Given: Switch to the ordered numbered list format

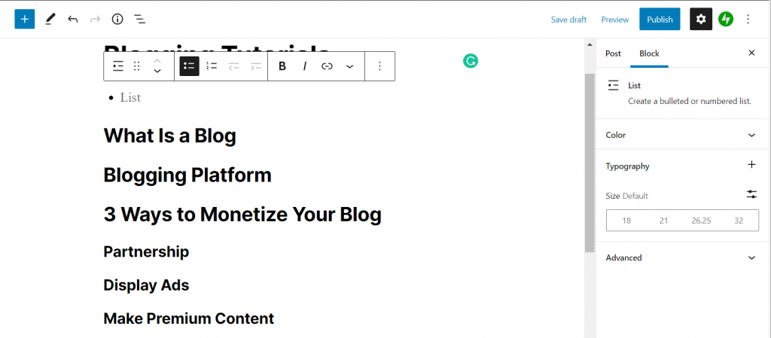Looking at the screenshot, I should [x=212, y=66].
